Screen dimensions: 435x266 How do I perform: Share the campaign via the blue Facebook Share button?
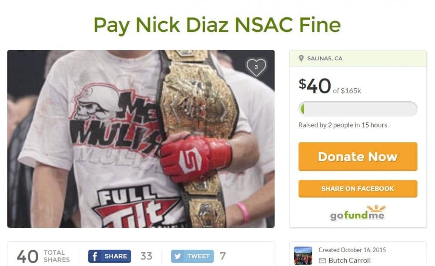110,256
